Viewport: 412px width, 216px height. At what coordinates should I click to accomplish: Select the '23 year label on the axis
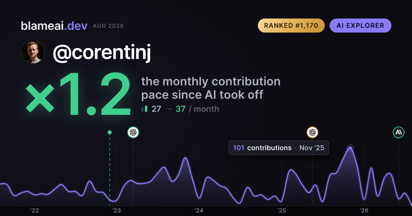click(117, 211)
